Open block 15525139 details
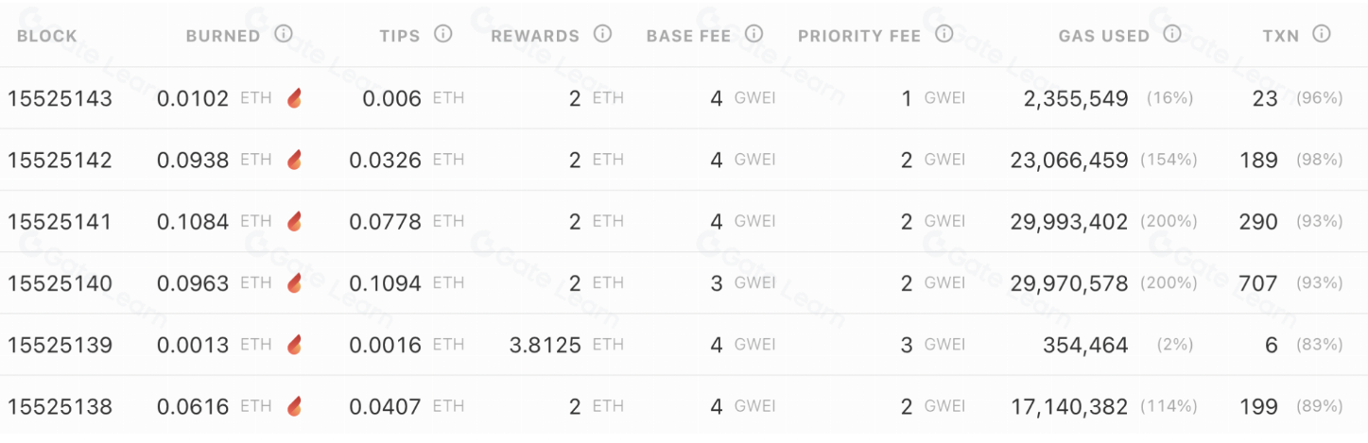This screenshot has width=1368, height=443. [60, 346]
